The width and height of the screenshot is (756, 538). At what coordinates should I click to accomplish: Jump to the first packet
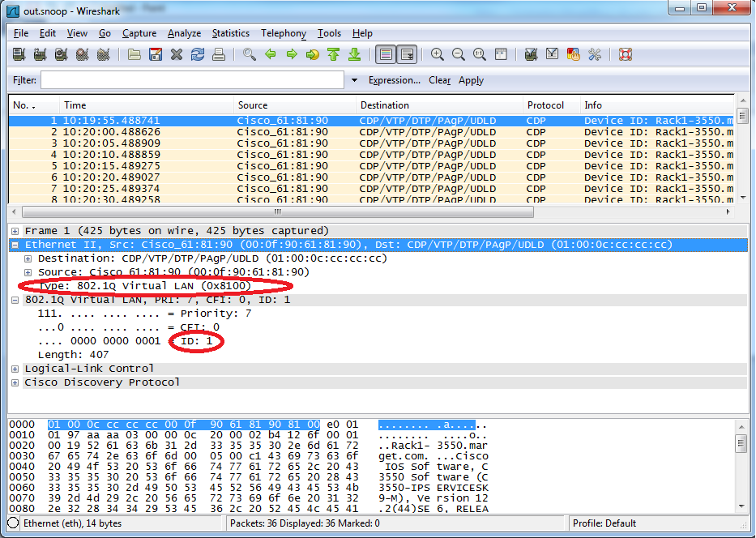click(334, 54)
